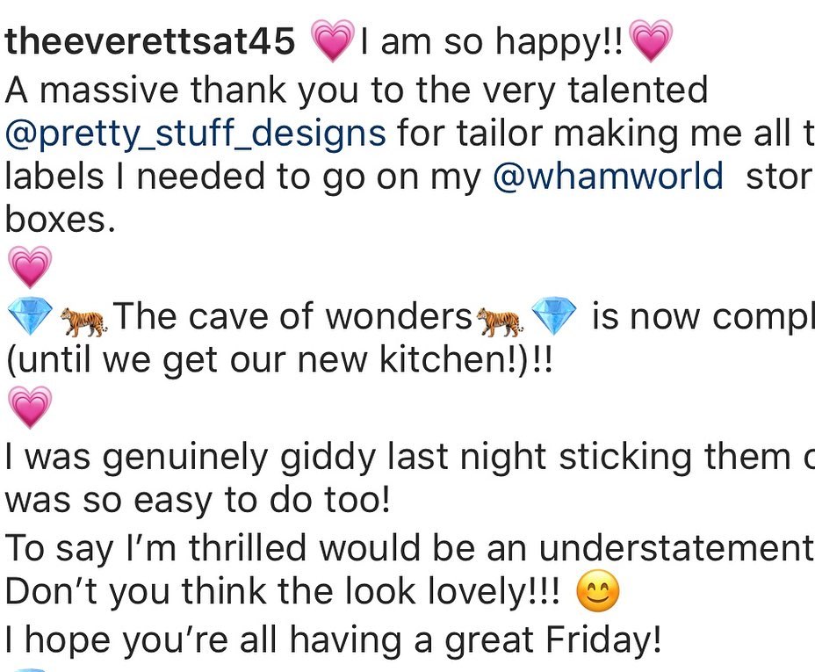Click the word 'boxes.' in caption
The width and height of the screenshot is (815, 672).
click(x=60, y=220)
